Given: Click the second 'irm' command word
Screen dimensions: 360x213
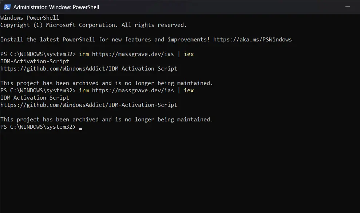Looking at the screenshot, I should tap(84, 91).
